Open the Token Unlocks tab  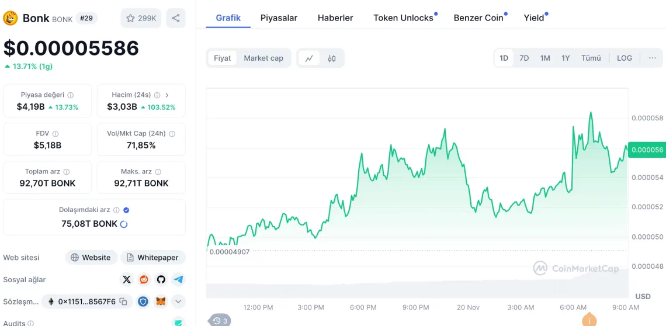coord(403,18)
